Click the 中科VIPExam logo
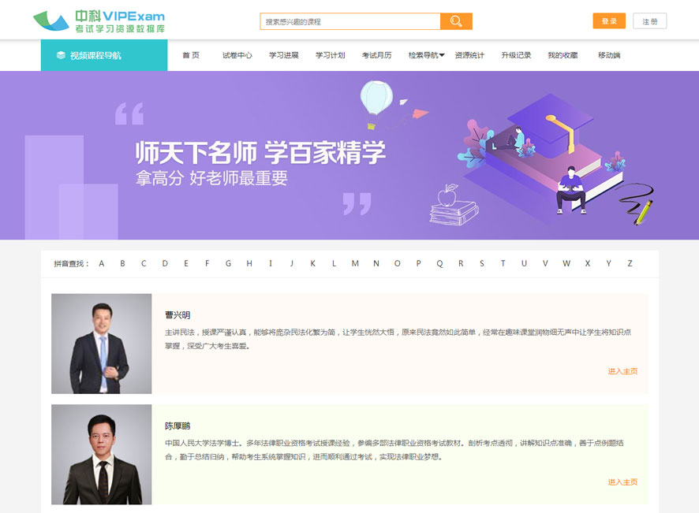 pos(99,21)
